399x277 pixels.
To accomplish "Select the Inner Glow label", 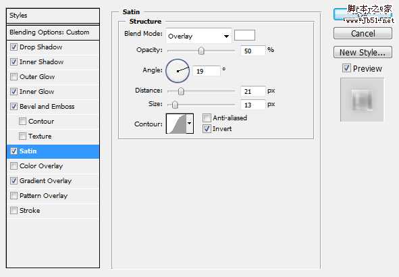I will [36, 92].
